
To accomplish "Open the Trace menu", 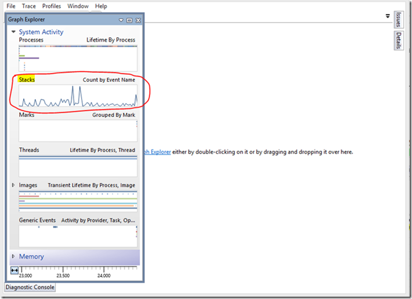I will coord(28,6).
